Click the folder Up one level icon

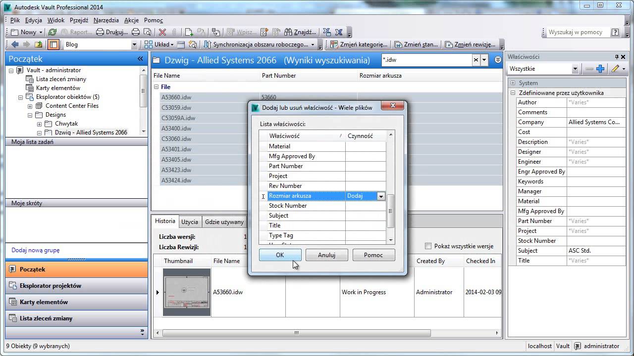[x=38, y=44]
